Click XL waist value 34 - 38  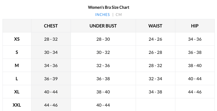click(155, 92)
